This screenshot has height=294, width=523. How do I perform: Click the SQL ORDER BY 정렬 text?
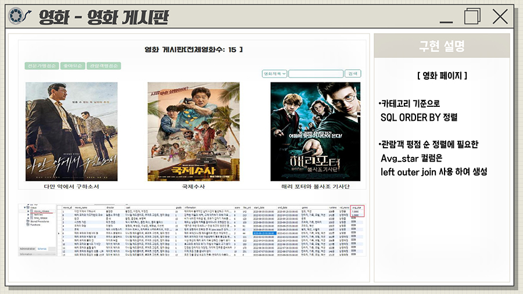(419, 117)
